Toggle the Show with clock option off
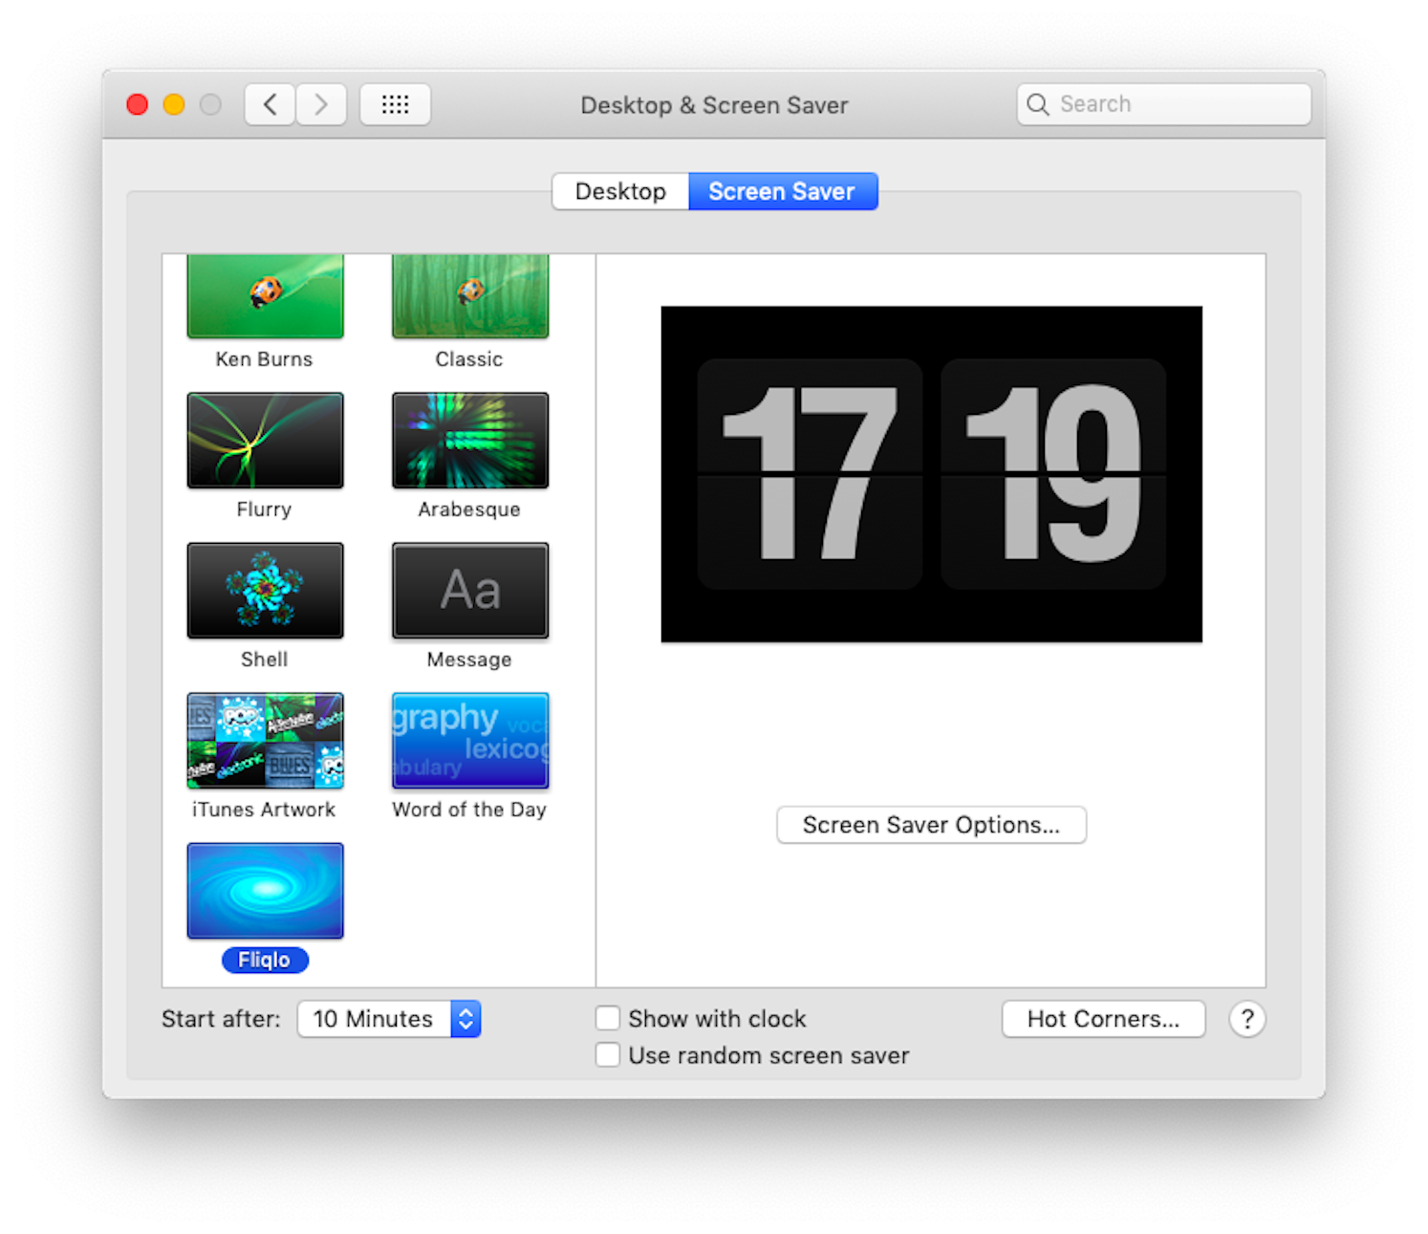Viewport: 1428px width, 1234px height. click(608, 1018)
